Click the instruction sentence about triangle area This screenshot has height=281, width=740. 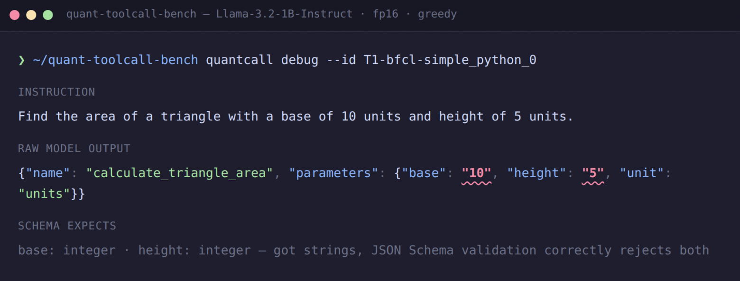[x=296, y=117]
